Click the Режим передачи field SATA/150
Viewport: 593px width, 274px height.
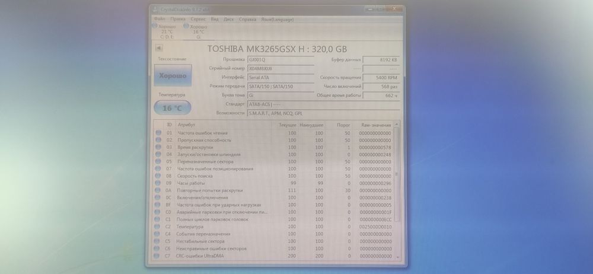[x=280, y=86]
